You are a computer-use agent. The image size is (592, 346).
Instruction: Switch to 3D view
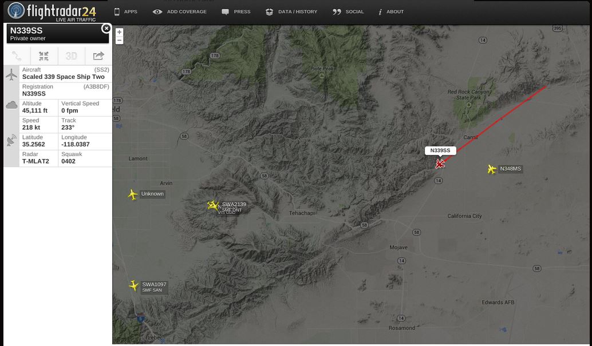pos(72,56)
